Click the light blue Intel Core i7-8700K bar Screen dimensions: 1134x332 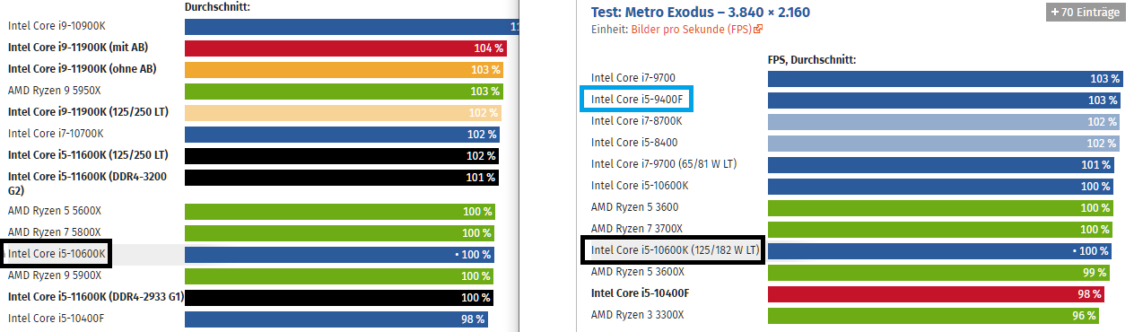944,121
